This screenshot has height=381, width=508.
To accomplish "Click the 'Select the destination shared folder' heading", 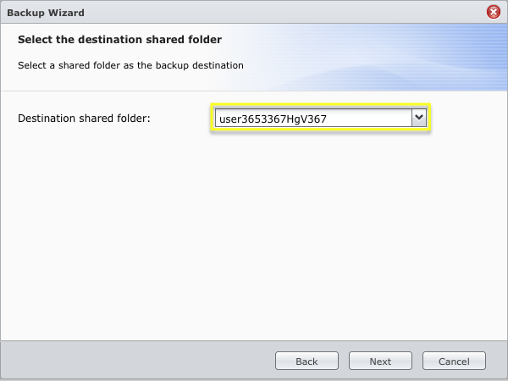I will (119, 40).
